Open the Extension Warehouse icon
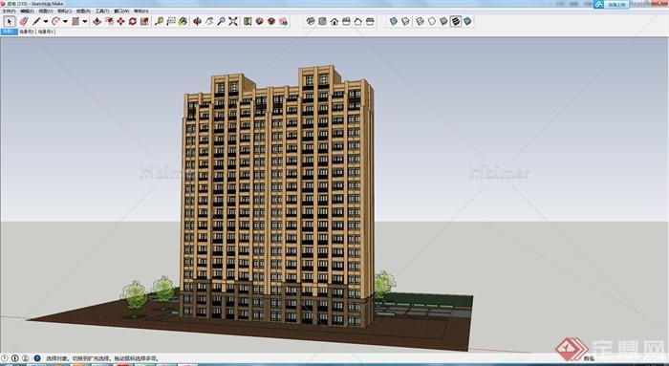Viewport: 669px width, 366px height. 283,21
